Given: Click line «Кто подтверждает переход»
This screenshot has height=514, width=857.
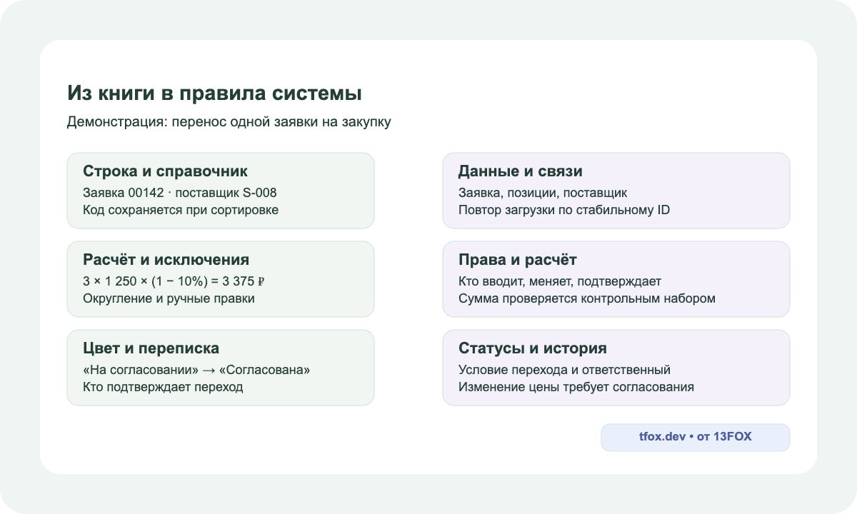Looking at the screenshot, I should tap(163, 387).
